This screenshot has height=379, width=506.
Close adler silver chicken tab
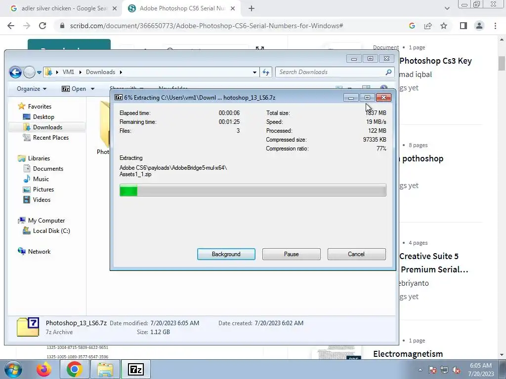tap(114, 9)
